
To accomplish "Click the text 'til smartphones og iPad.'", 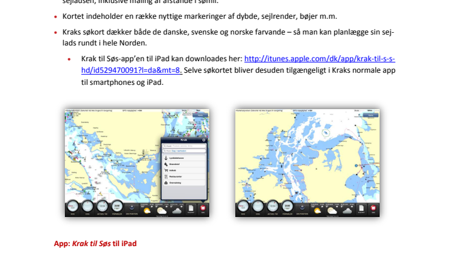I will 122,82.
